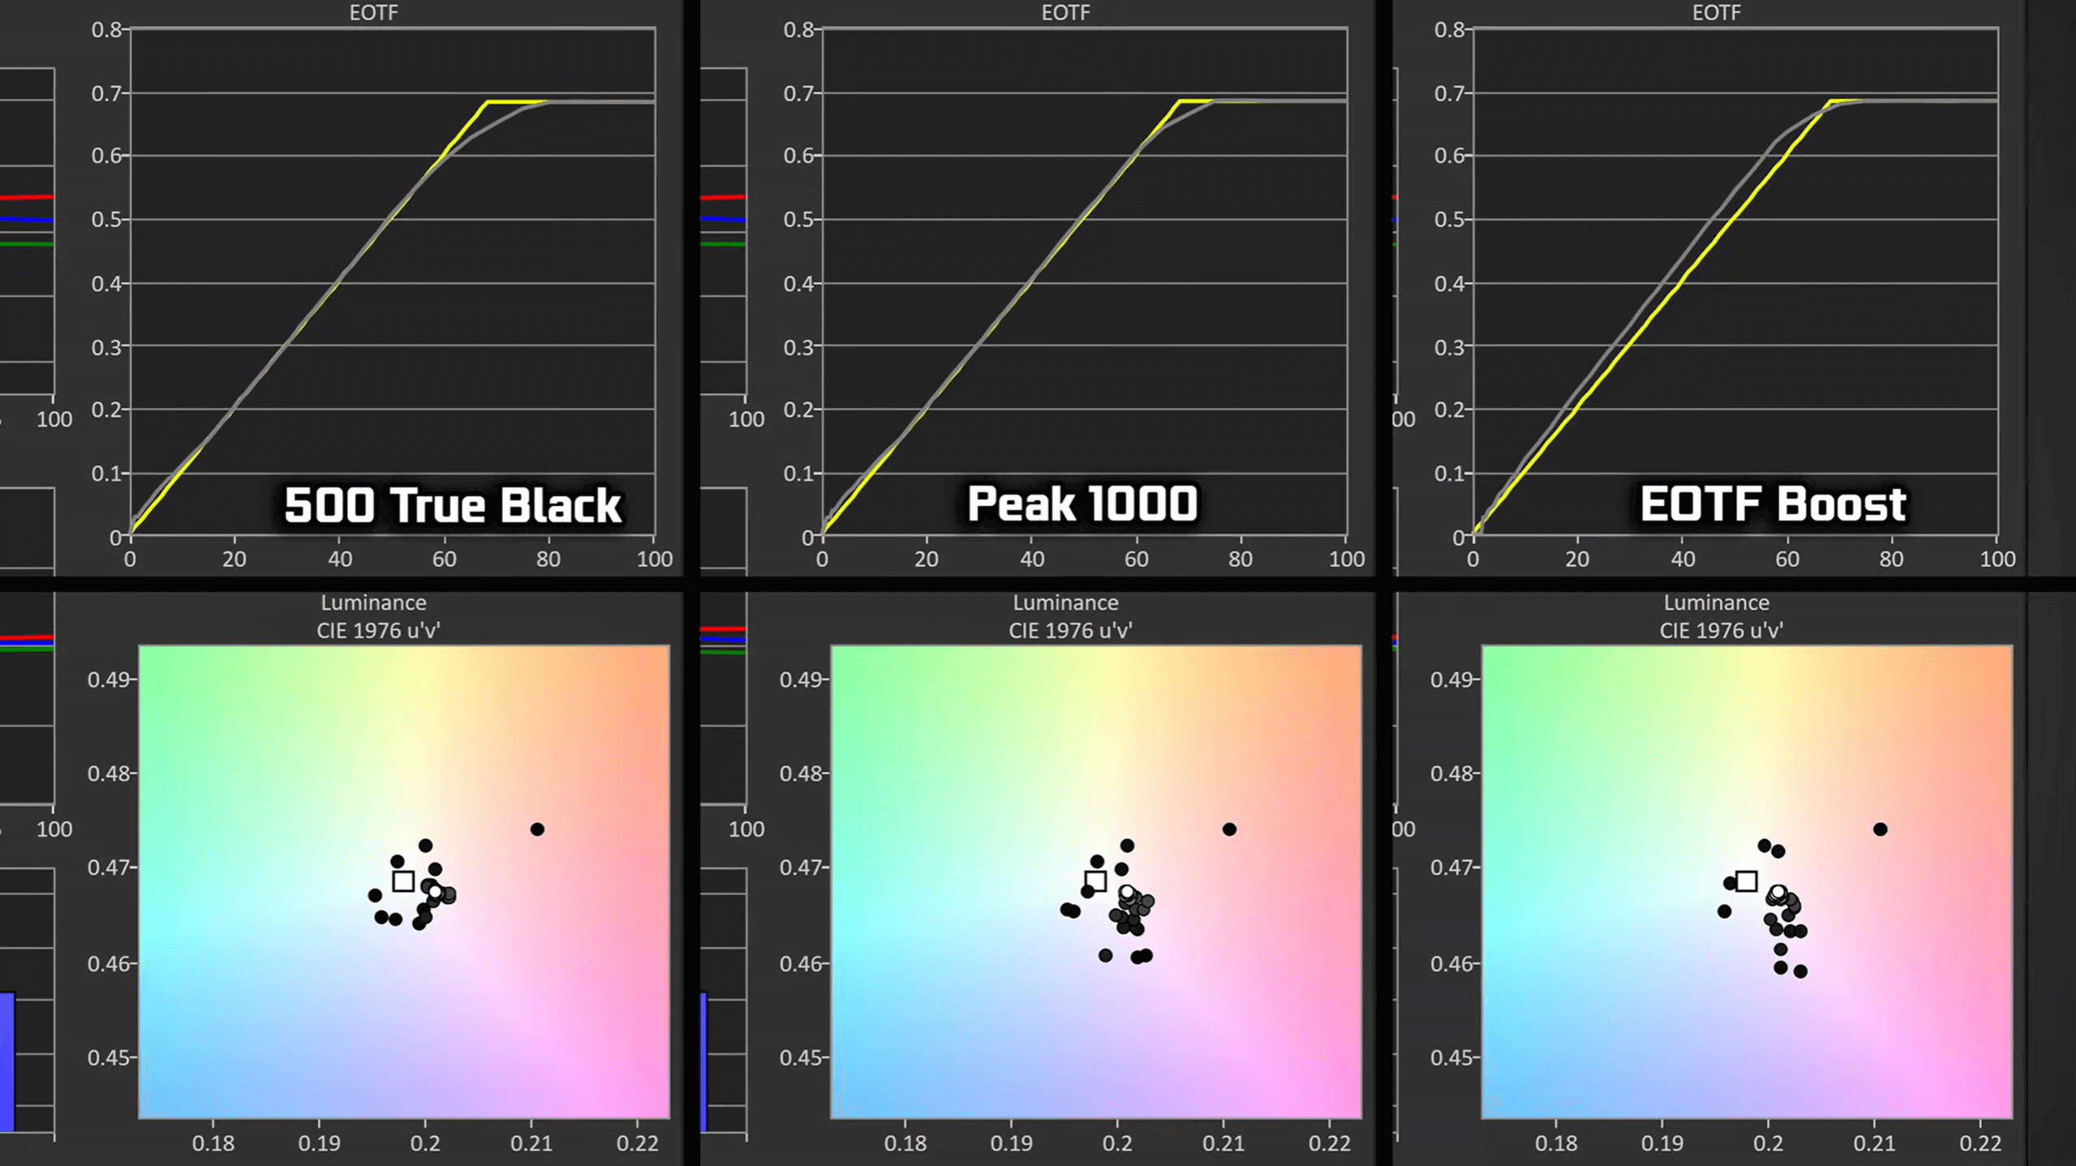This screenshot has height=1166, width=2076.
Task: Click "Luminance CIE 1976 u'v'" title of middle chart
Action: pyautogui.click(x=1068, y=616)
